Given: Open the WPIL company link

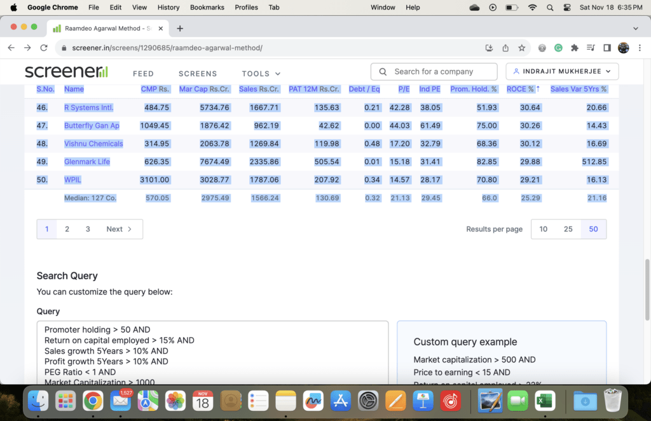Looking at the screenshot, I should coord(72,180).
